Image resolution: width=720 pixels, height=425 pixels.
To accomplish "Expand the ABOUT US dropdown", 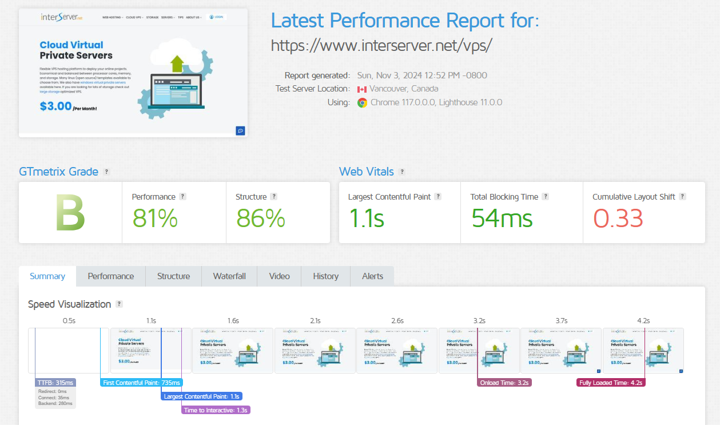I will [x=194, y=17].
